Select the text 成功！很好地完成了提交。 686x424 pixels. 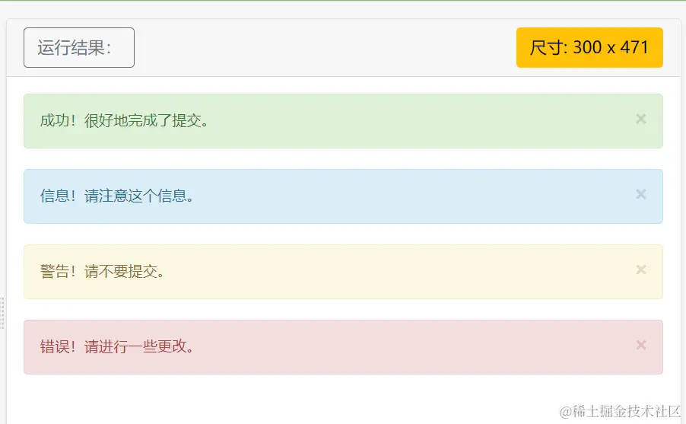click(x=124, y=120)
